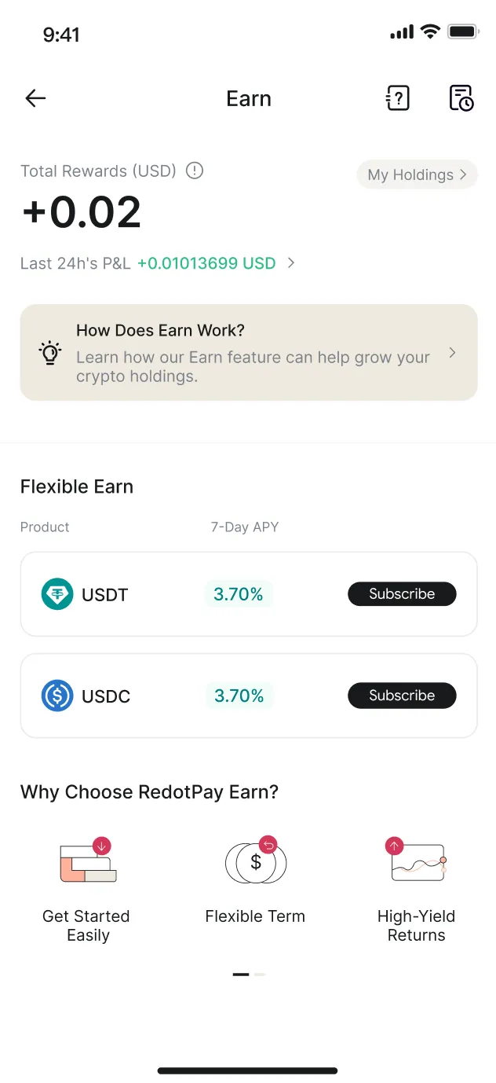Open the transaction history icon top right
The image size is (496, 1083).
[461, 97]
